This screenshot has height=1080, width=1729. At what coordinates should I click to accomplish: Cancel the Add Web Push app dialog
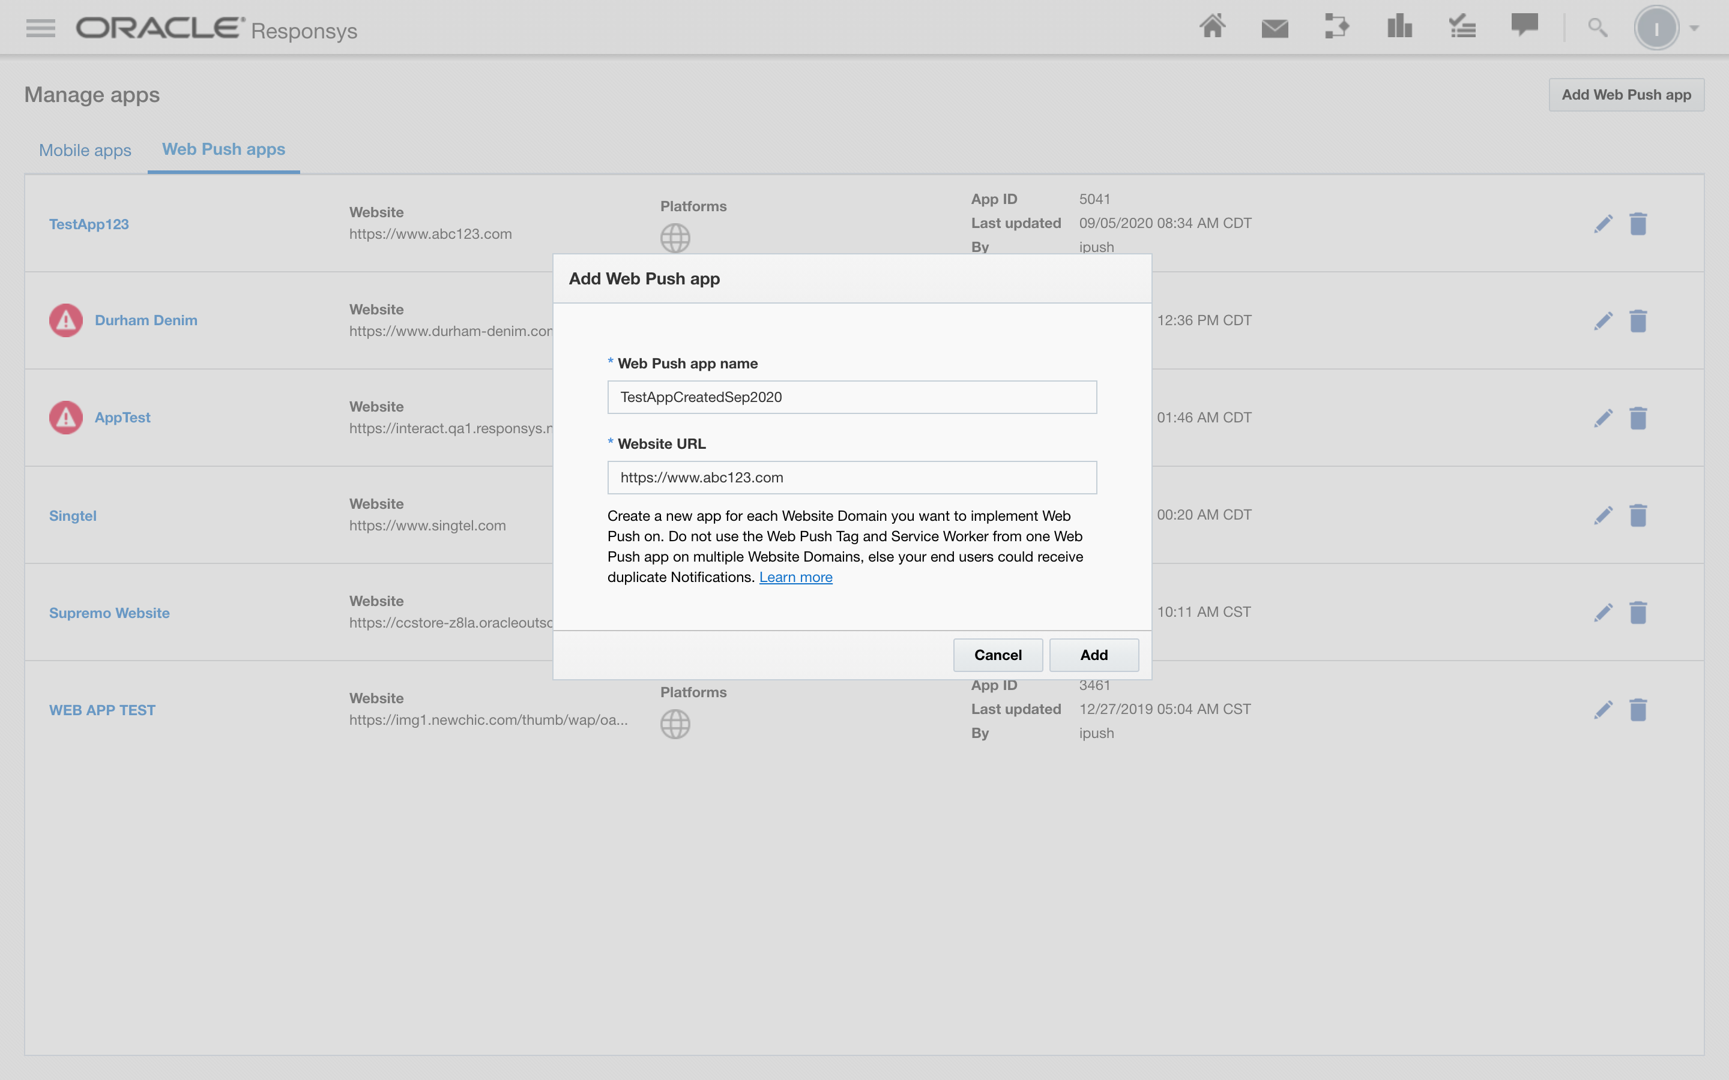(997, 654)
